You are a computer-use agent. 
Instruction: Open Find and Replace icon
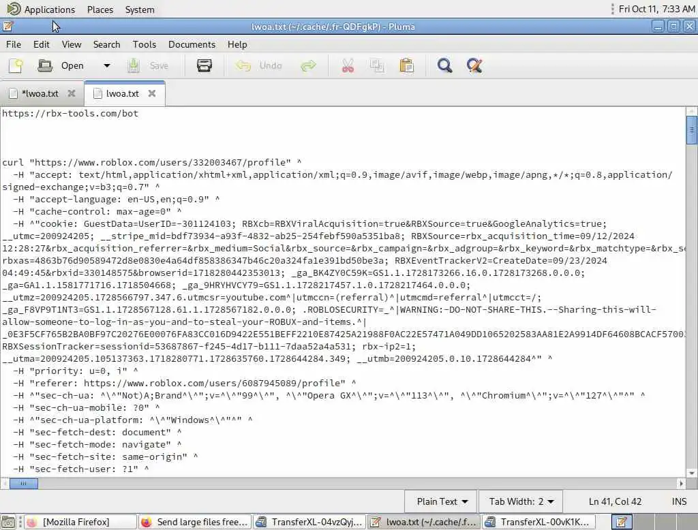[474, 66]
